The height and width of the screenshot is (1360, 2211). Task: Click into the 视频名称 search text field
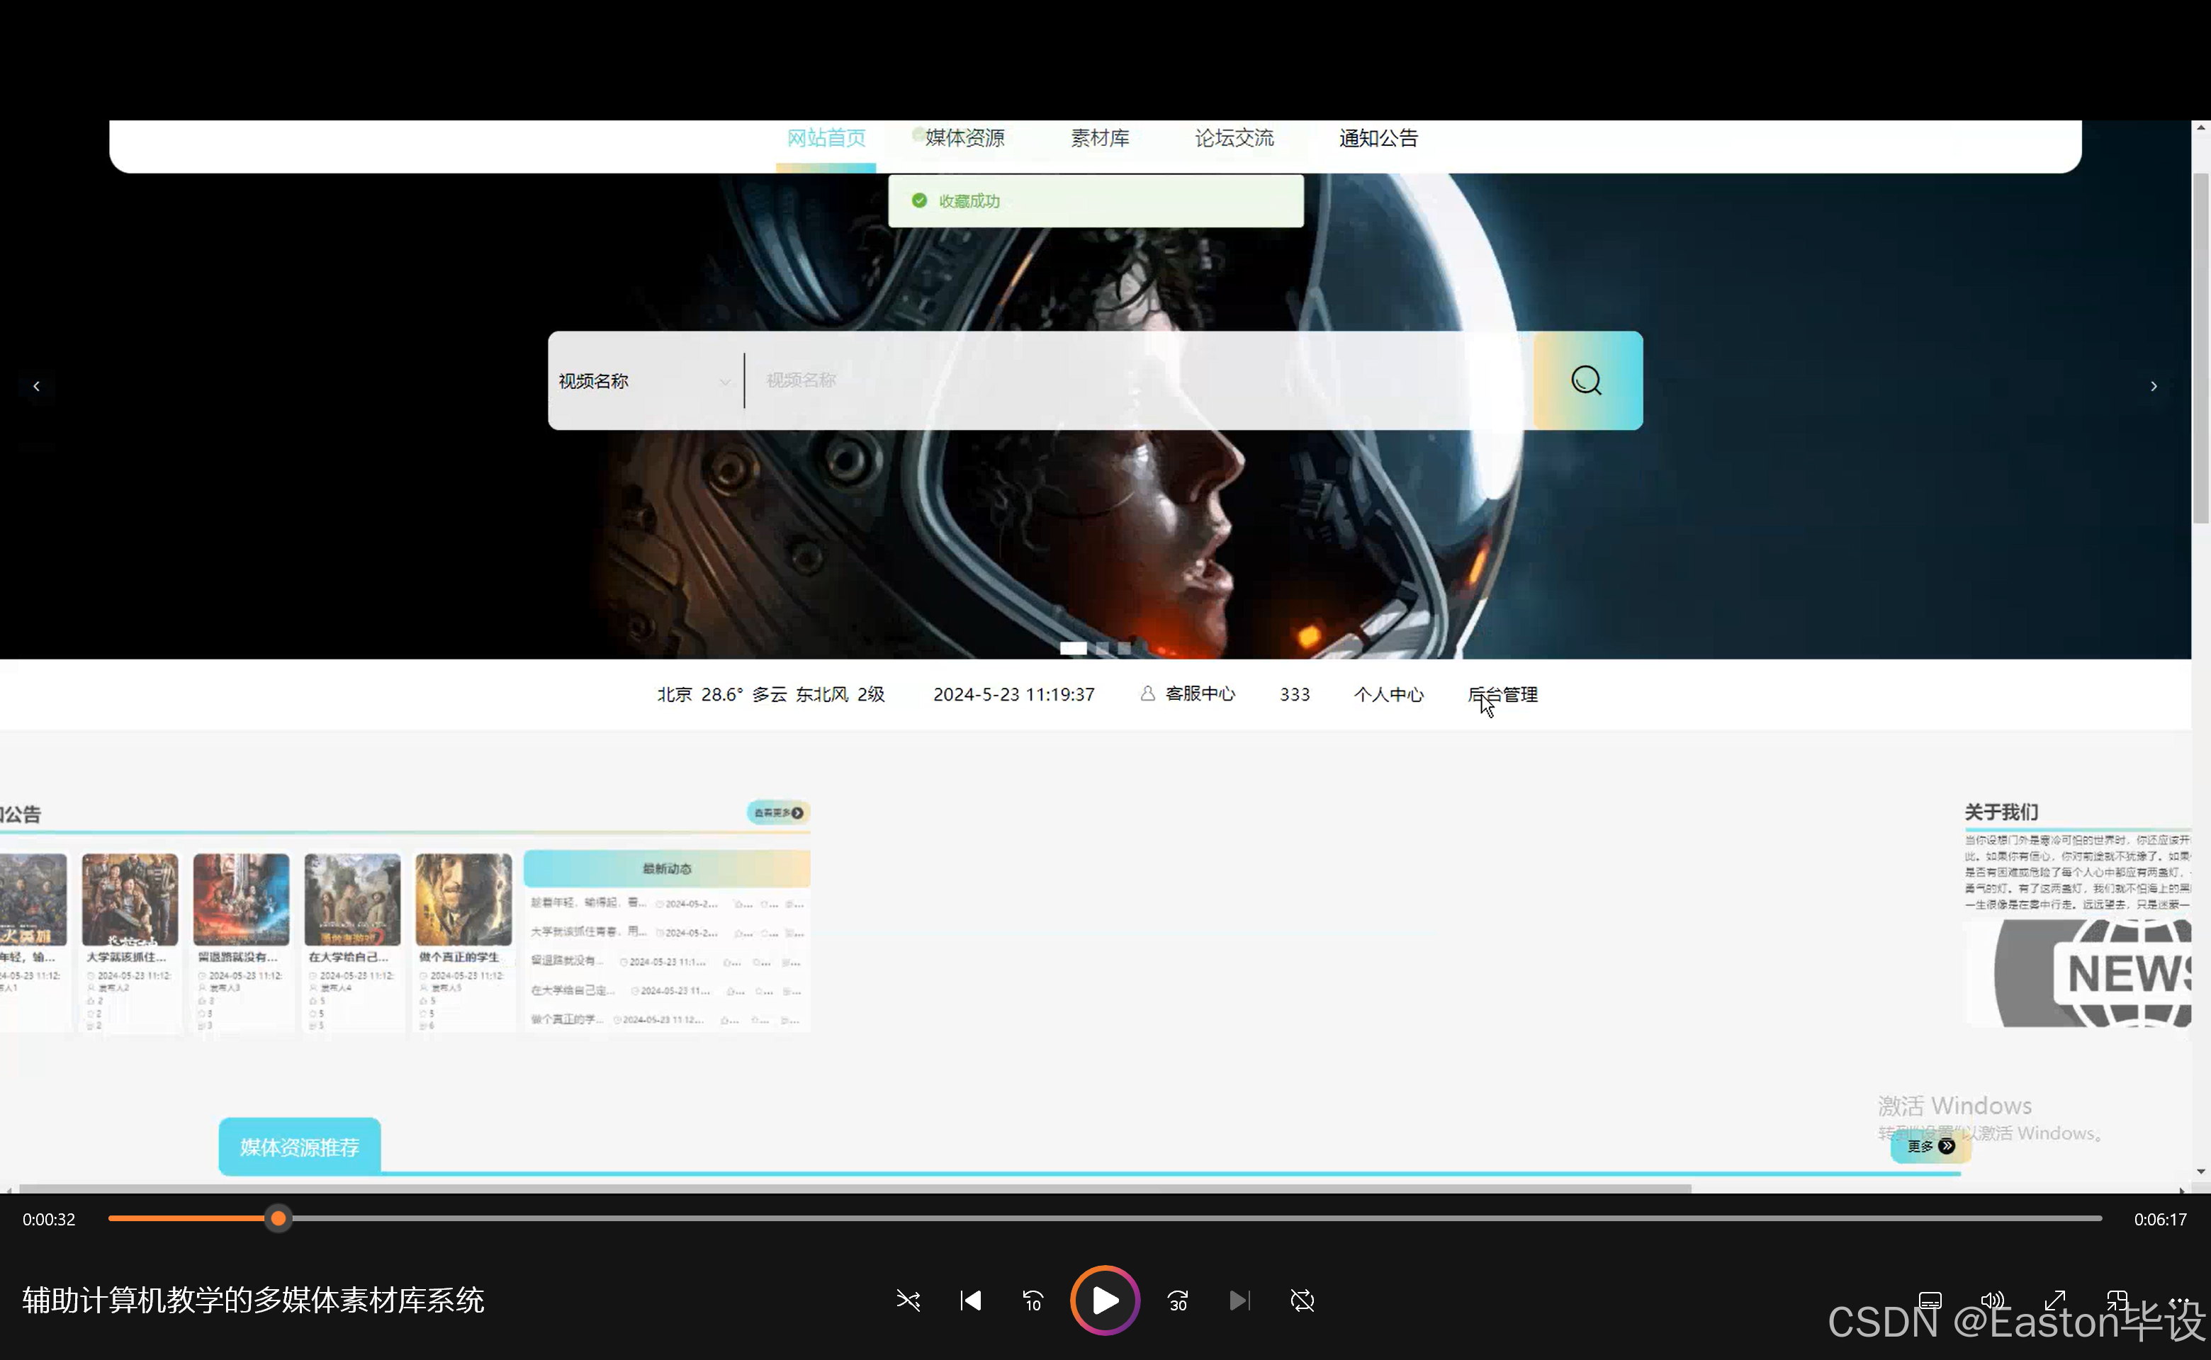point(1134,380)
